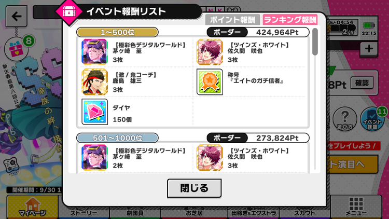Select the 佐久間 咲也 card icon in 1～500位
Image resolution: width=389 pixels, height=219 pixels.
click(x=210, y=52)
